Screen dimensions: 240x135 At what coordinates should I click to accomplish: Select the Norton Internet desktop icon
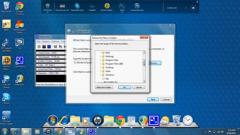pyautogui.click(x=6, y=63)
